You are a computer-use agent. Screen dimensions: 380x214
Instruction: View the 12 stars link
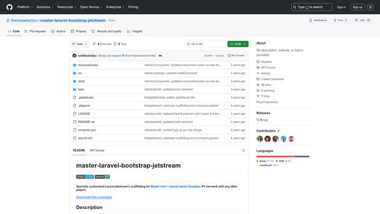(264, 85)
